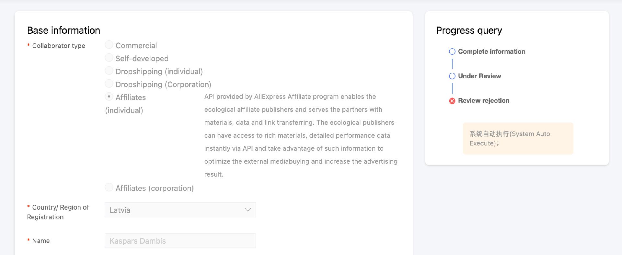This screenshot has width=622, height=255.
Task: Click the Collaborator type field label
Action: (x=58, y=46)
